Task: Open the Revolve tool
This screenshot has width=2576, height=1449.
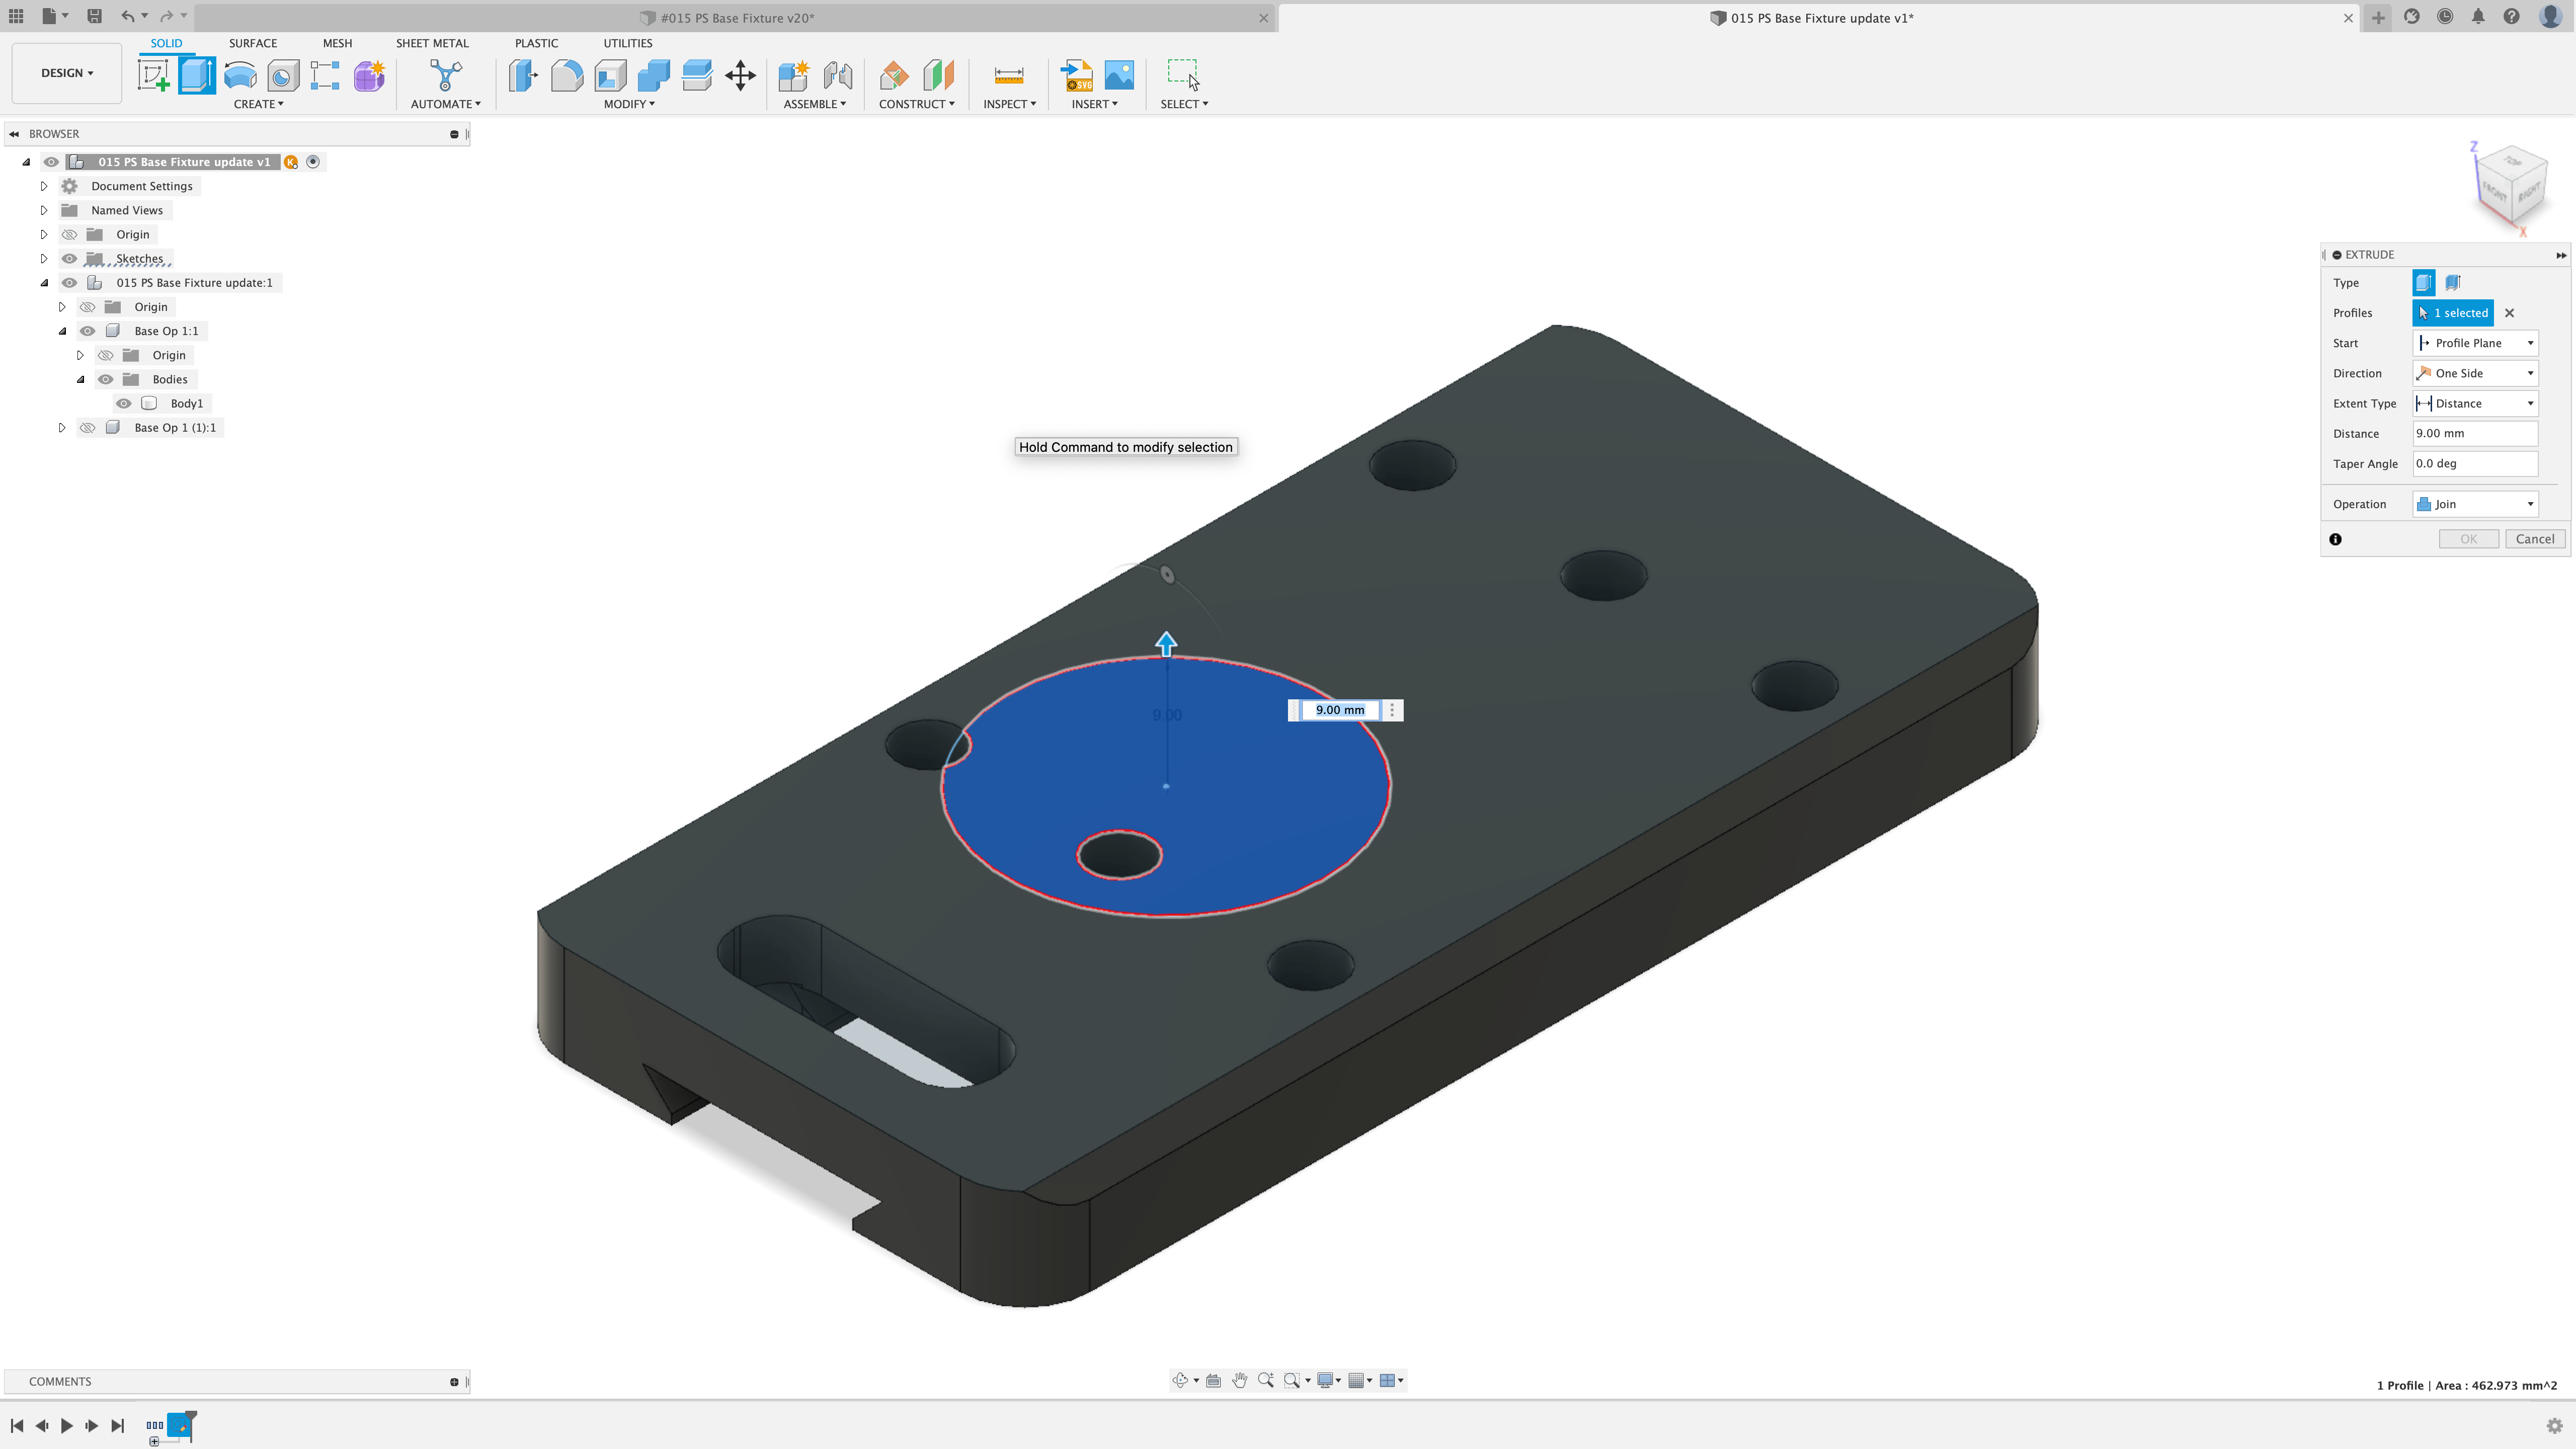Action: 239,75
